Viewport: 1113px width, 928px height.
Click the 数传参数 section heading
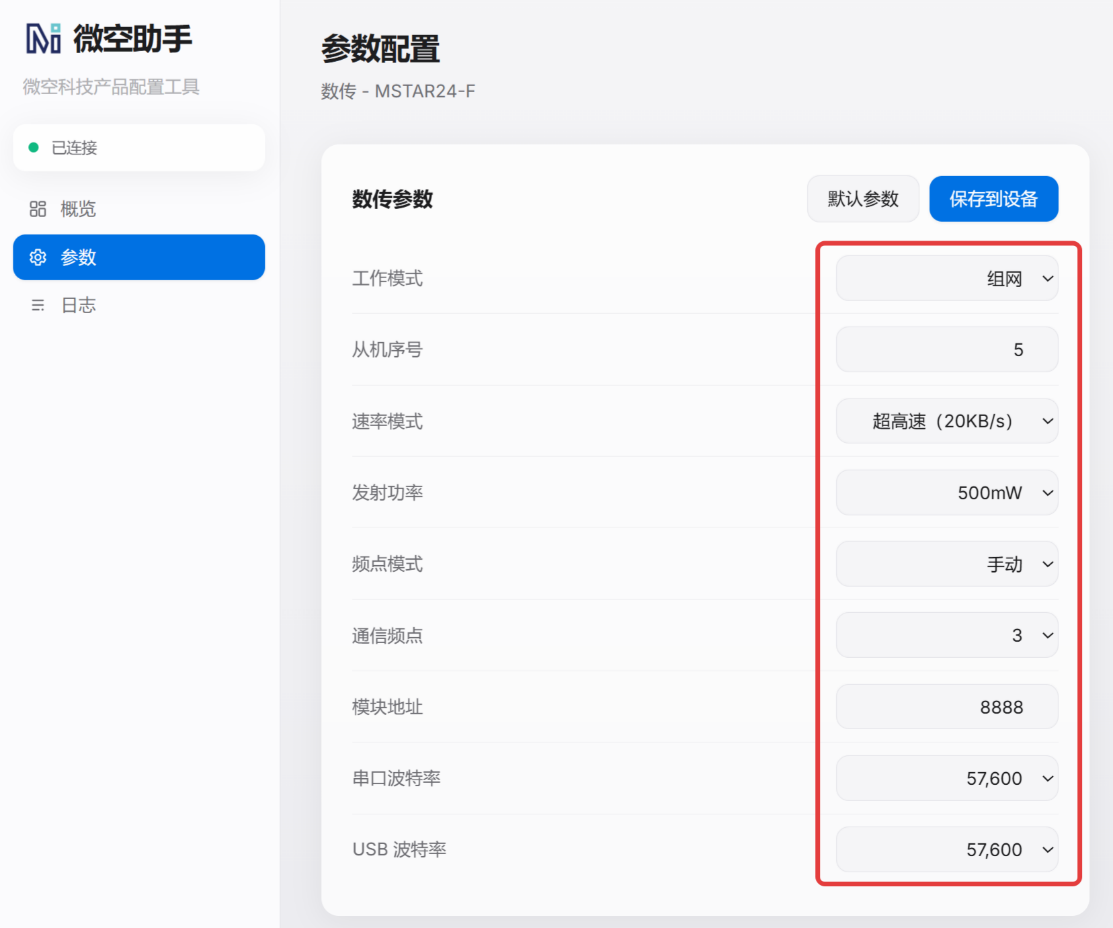[393, 199]
